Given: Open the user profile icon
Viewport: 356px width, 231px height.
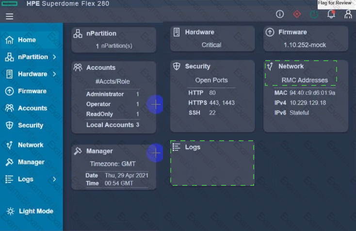Looking at the screenshot, I should coord(348,15).
